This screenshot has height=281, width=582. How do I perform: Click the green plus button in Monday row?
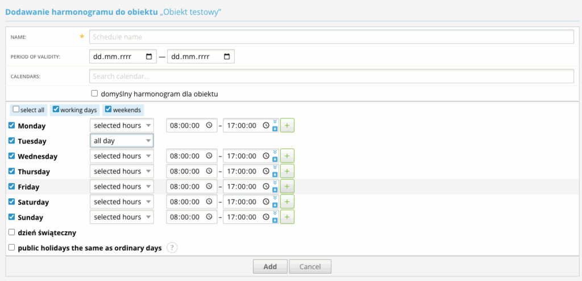coord(287,125)
